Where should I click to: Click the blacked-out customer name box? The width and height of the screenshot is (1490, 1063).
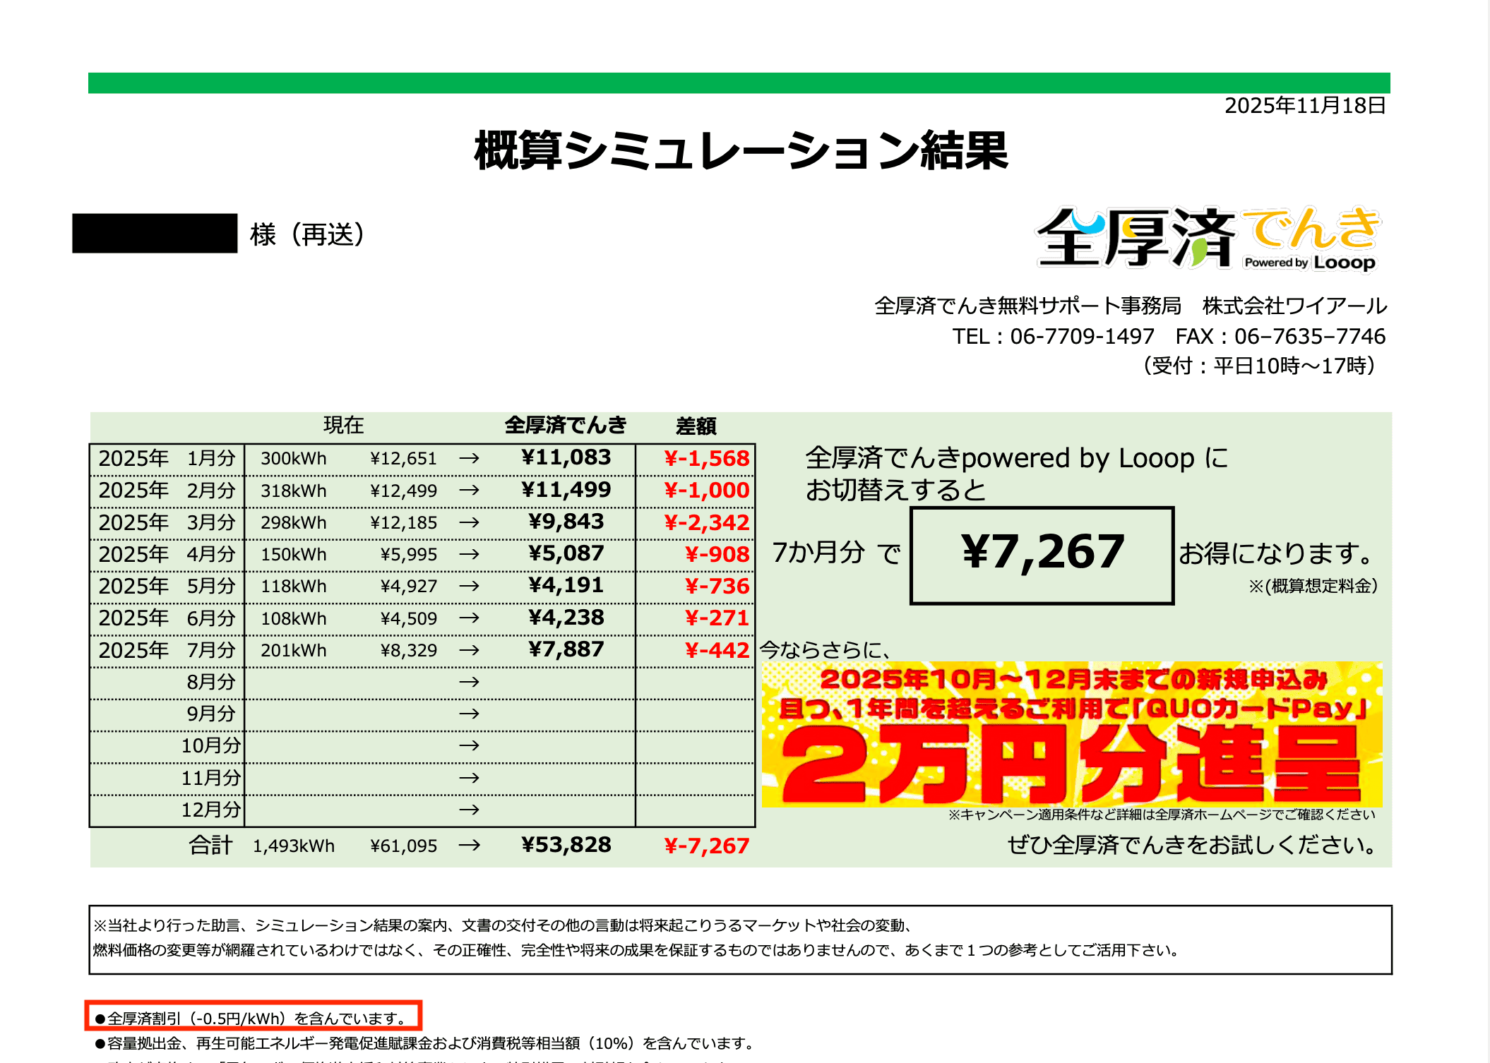click(x=155, y=234)
